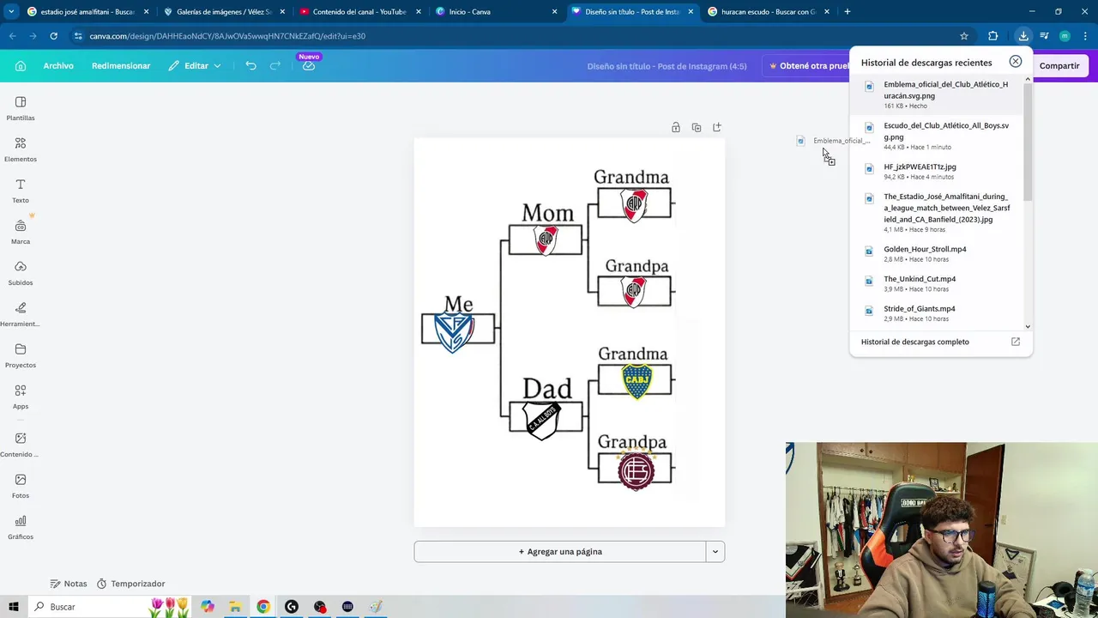1098x618 pixels.
Task: Open File Explorer from taskbar
Action: point(234,607)
